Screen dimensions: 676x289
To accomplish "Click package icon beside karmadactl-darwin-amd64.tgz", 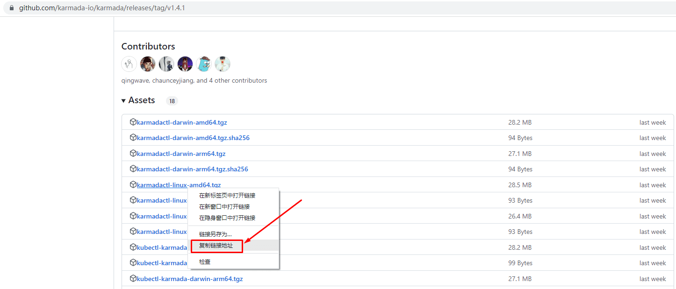I will [x=133, y=122].
